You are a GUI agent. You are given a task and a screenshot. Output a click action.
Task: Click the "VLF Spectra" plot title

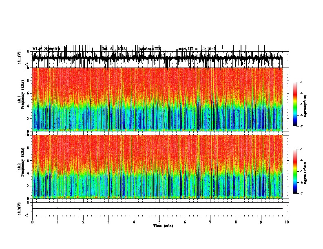click(x=46, y=49)
